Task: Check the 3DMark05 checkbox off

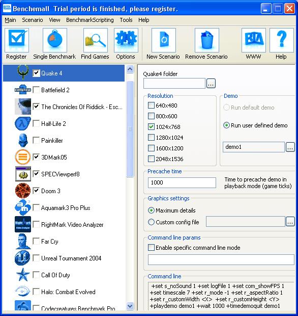Action: 36,157
